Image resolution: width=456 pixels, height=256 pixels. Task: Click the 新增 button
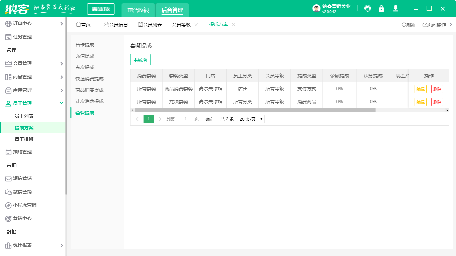(140, 60)
